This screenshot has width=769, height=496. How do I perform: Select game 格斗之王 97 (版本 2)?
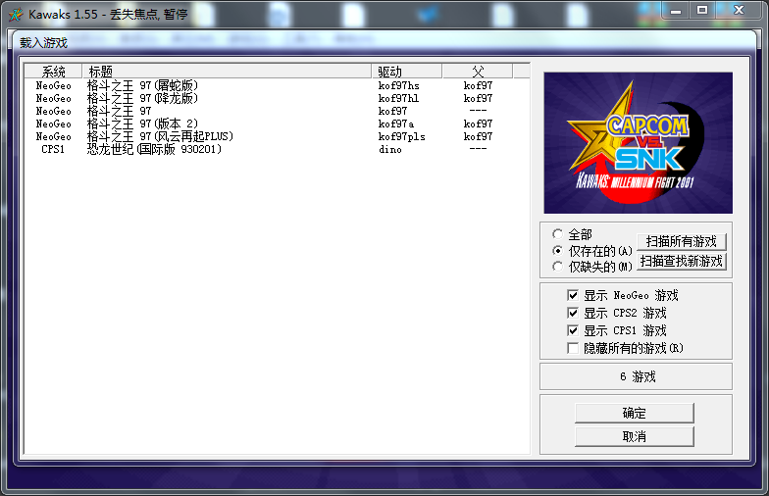tap(277, 124)
